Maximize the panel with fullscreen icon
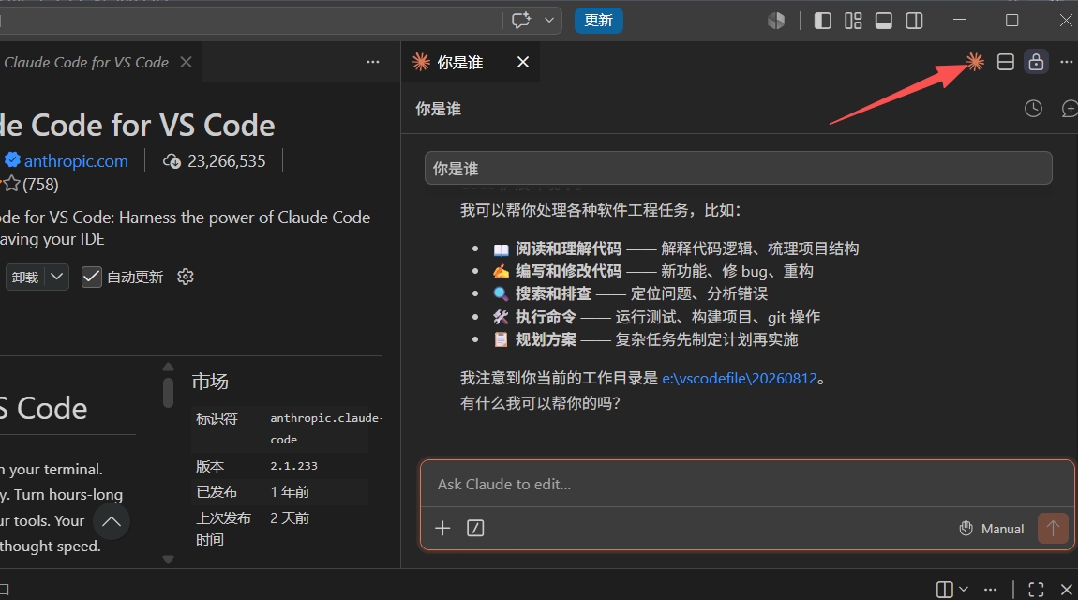 [1036, 589]
